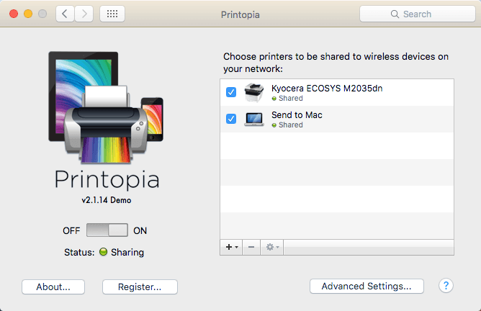Click the Send to Mac laptop icon
Image resolution: width=481 pixels, height=311 pixels.
255,119
